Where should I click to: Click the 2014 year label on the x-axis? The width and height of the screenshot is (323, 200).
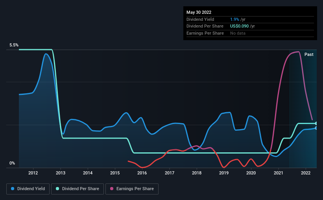tap(88, 173)
